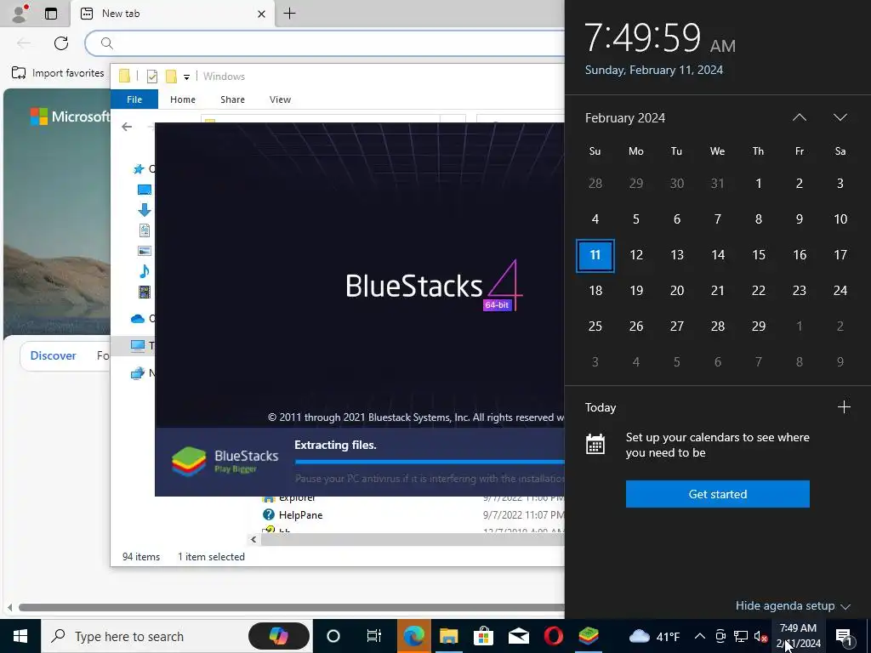Open the Share ribbon tab in File Explorer

pyautogui.click(x=232, y=99)
